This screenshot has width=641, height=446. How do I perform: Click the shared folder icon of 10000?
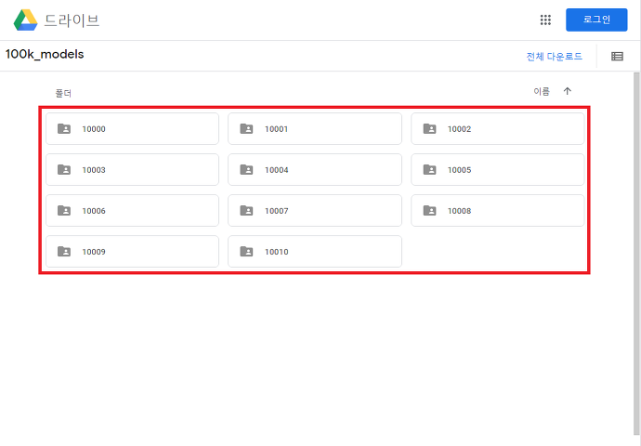(64, 129)
